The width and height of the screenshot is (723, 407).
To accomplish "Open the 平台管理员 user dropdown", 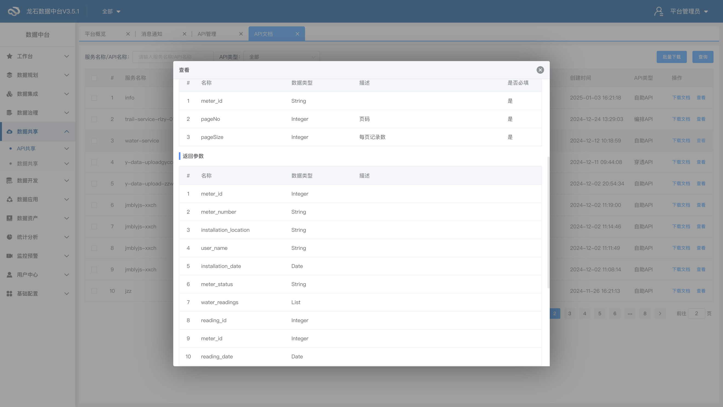I will point(689,11).
